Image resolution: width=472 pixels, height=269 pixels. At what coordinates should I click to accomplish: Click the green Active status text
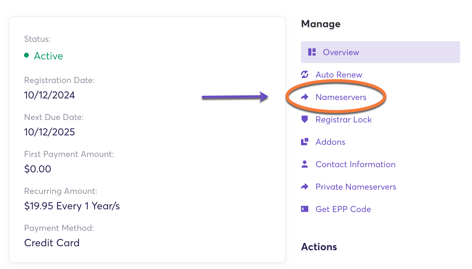coord(48,56)
